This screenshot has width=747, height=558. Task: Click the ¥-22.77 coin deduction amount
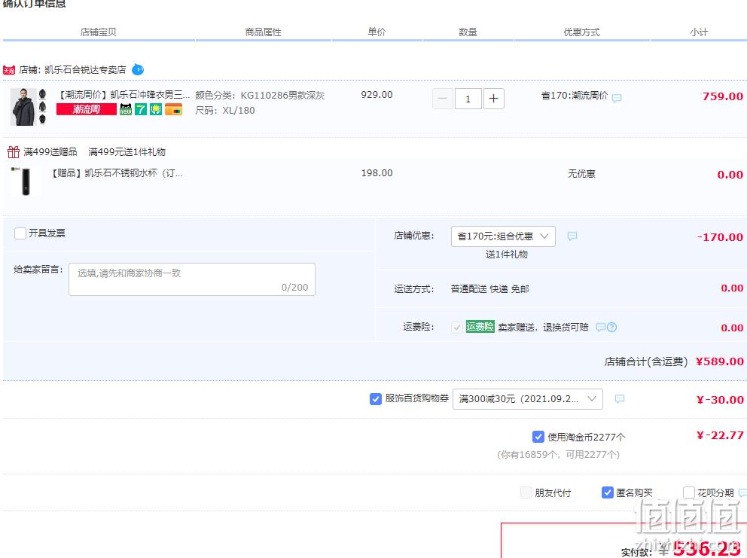[720, 435]
